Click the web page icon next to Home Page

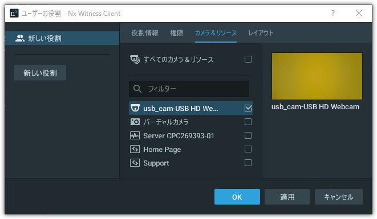(135, 149)
